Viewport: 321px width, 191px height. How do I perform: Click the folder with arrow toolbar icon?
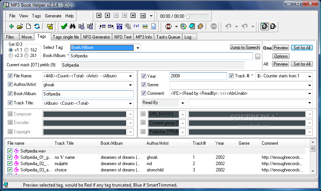(50, 26)
